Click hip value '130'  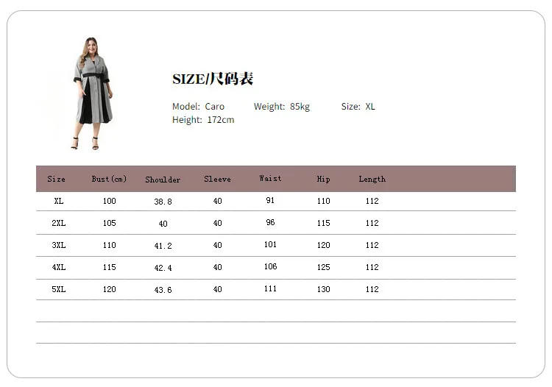point(324,290)
